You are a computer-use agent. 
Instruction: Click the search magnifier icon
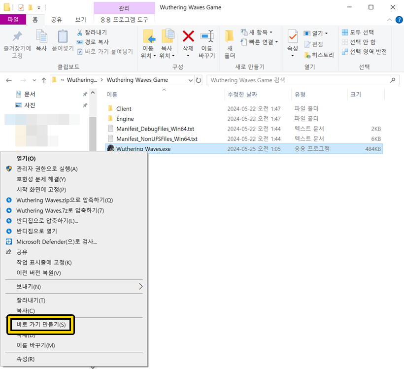pyautogui.click(x=393, y=80)
